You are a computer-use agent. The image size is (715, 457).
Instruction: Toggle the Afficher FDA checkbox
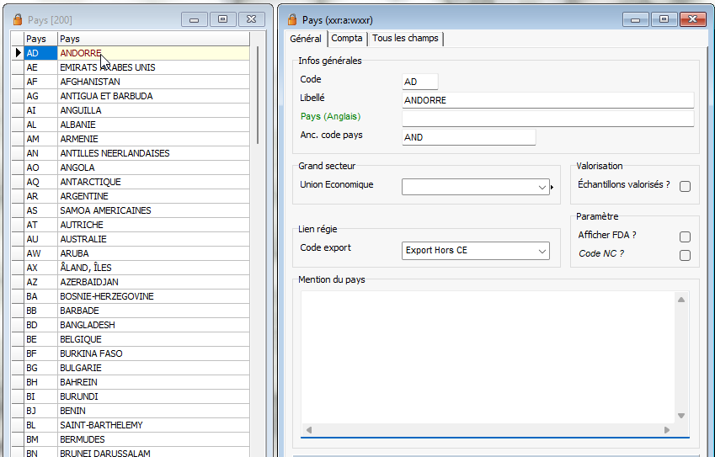(x=685, y=237)
